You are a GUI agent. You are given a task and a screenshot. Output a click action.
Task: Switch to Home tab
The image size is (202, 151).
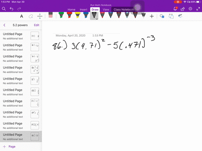click(72, 10)
